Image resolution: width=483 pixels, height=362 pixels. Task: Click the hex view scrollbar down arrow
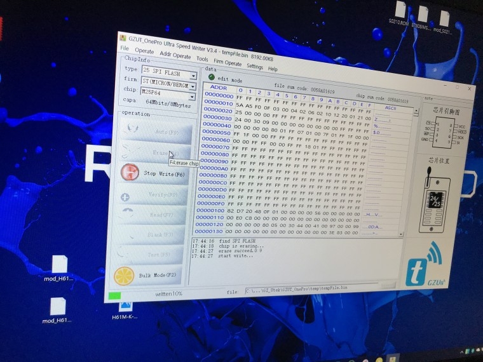click(401, 234)
